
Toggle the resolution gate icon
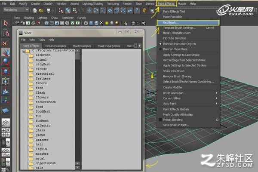pyautogui.click(x=57, y=23)
